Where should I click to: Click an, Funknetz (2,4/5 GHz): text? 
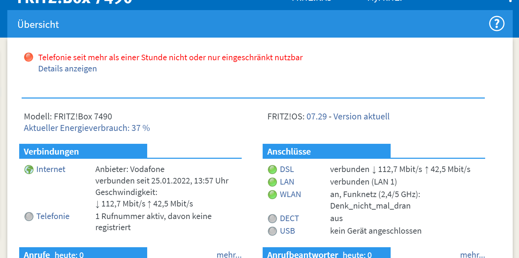pyautogui.click(x=375, y=194)
